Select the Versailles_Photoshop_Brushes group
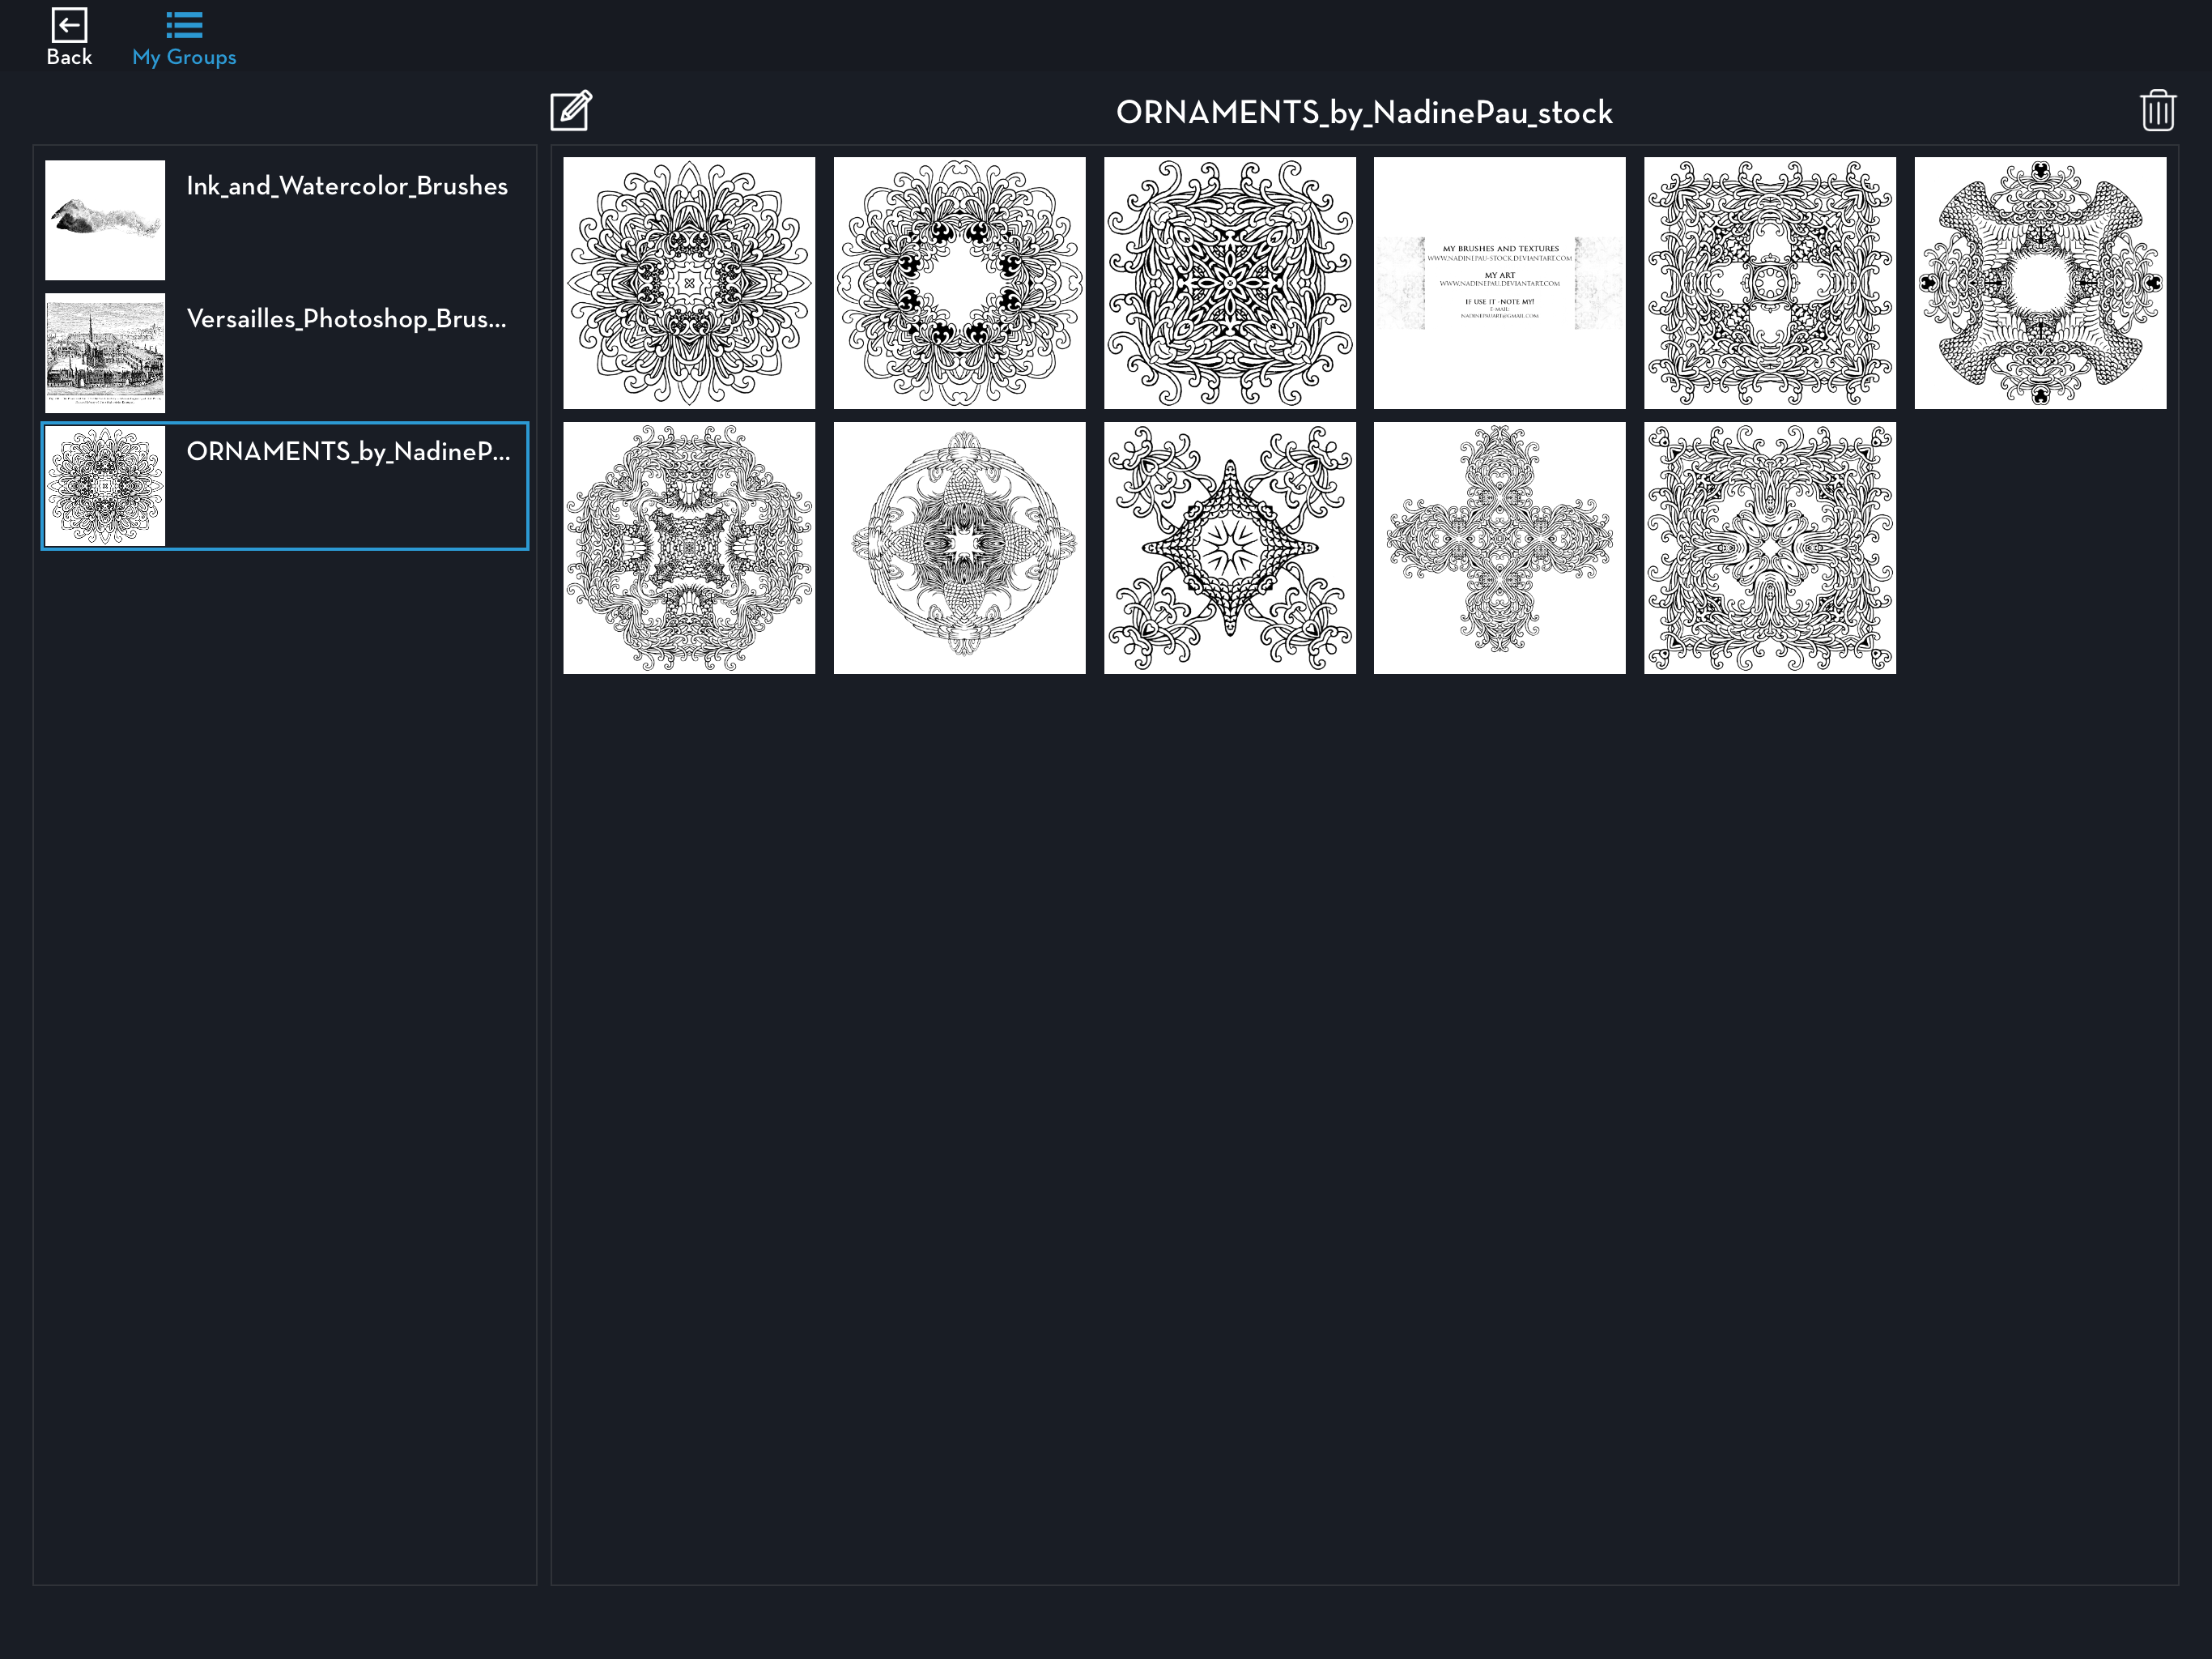2212x1659 pixels. click(346, 320)
